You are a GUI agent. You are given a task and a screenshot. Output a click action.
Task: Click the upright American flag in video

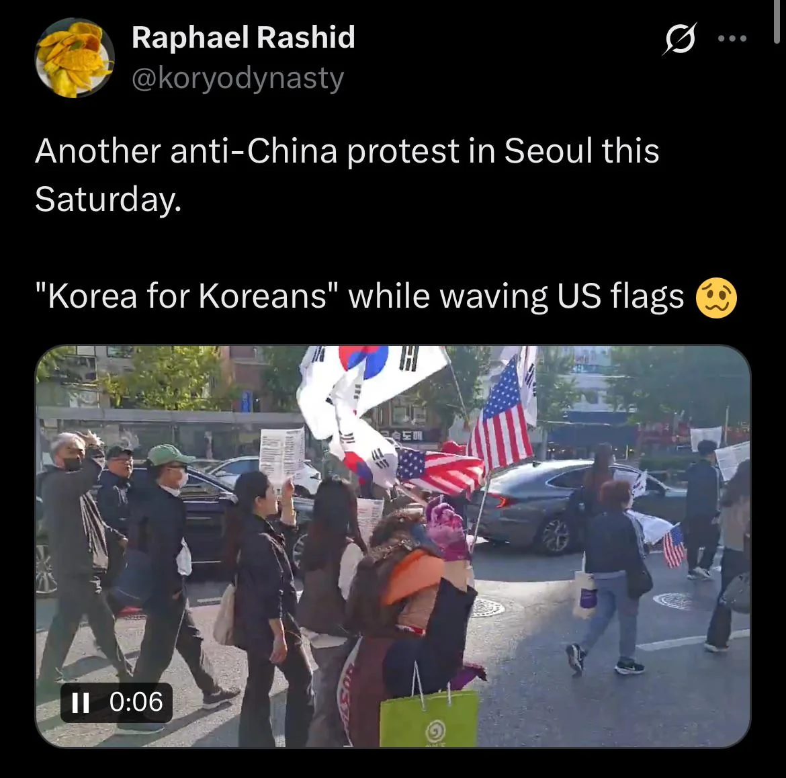pyautogui.click(x=501, y=417)
